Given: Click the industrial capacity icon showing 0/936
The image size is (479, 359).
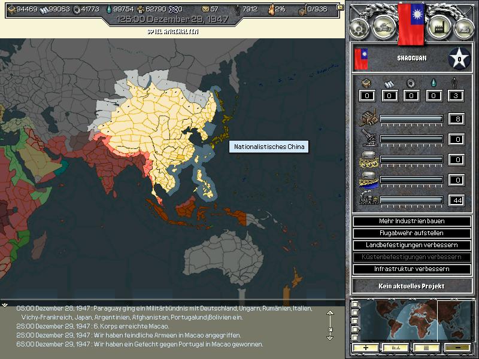Looking at the screenshot, I should [x=302, y=10].
